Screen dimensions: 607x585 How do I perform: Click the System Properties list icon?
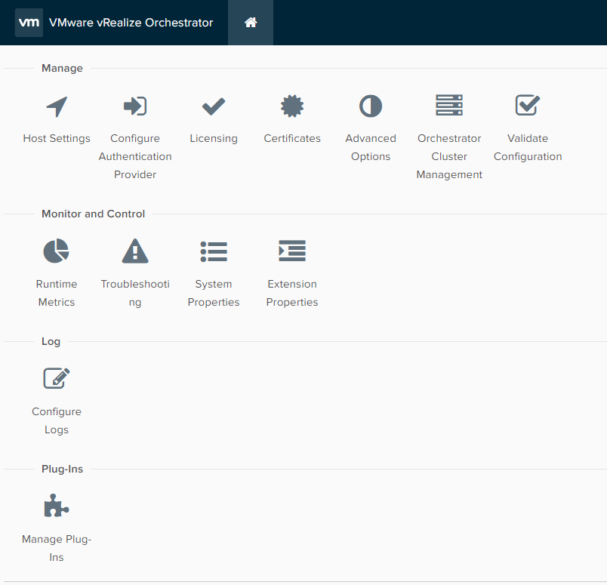coord(214,251)
